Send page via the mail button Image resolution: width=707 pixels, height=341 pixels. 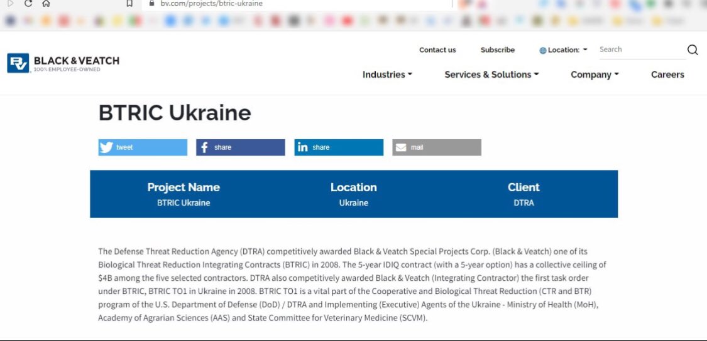point(437,147)
